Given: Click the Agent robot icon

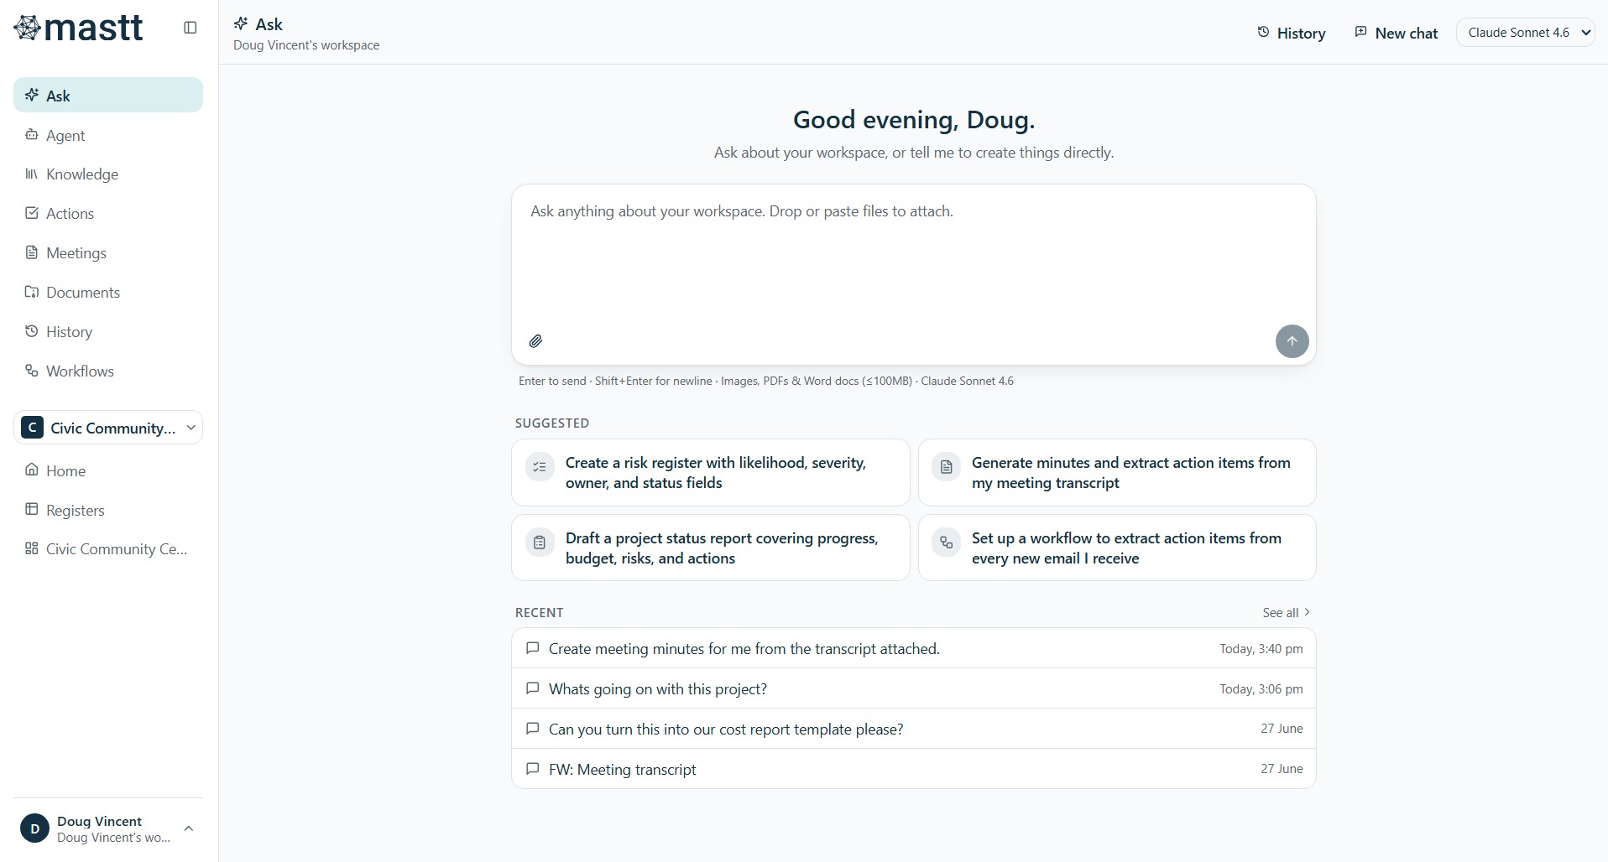Looking at the screenshot, I should pyautogui.click(x=32, y=134).
